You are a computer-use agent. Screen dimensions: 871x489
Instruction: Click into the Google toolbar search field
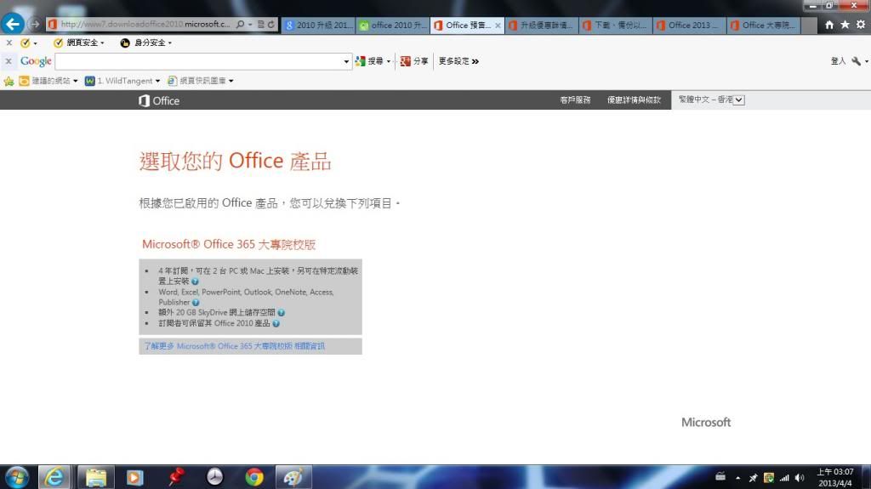(x=198, y=61)
